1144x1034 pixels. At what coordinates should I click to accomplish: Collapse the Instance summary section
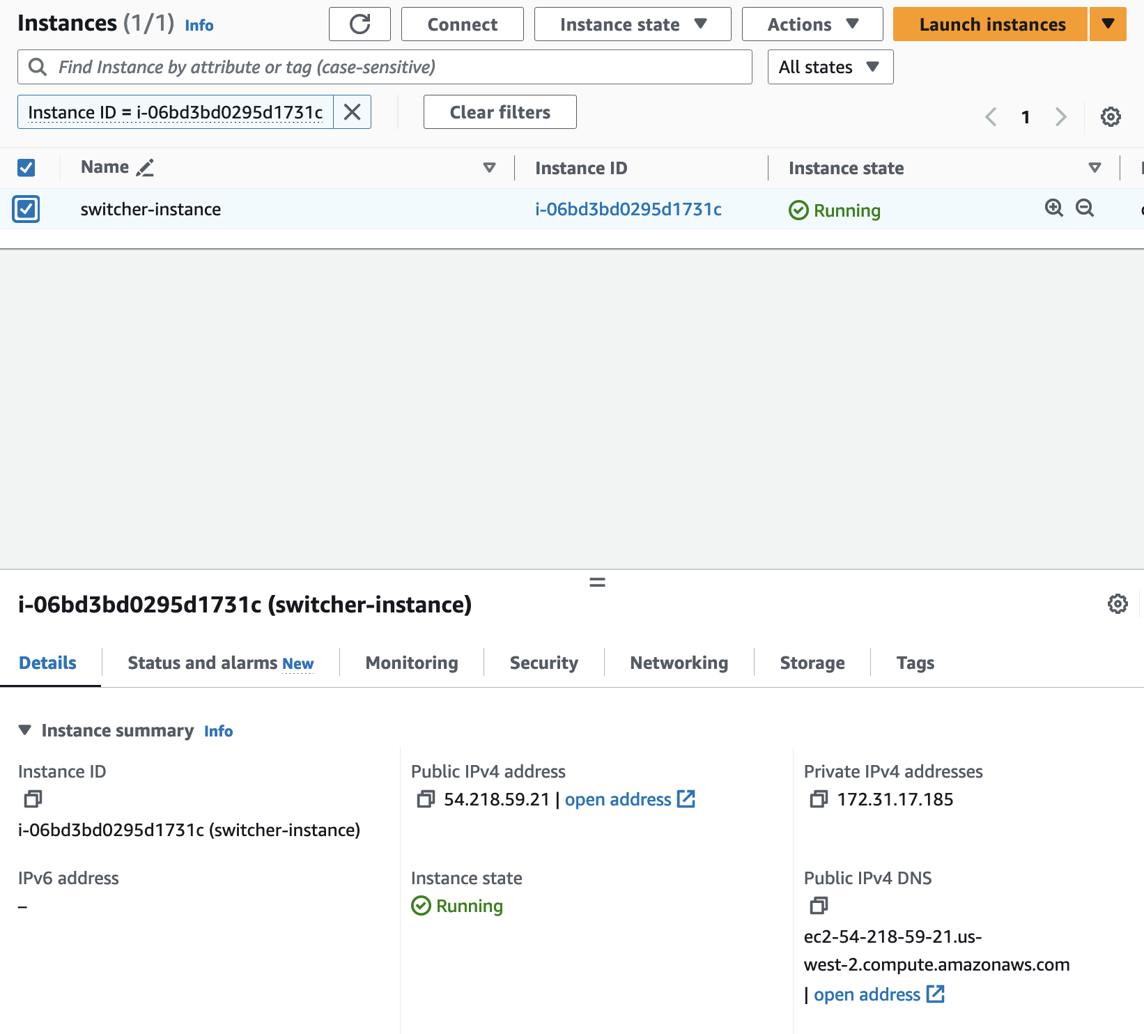pos(25,730)
